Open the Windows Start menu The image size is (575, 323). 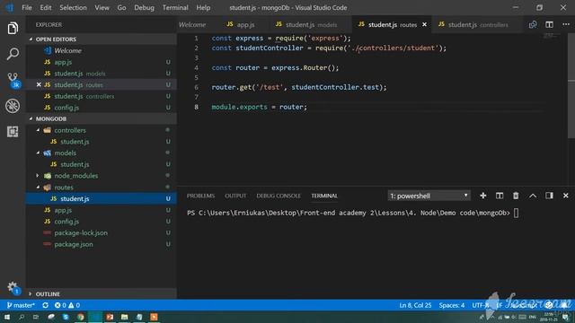(7, 317)
